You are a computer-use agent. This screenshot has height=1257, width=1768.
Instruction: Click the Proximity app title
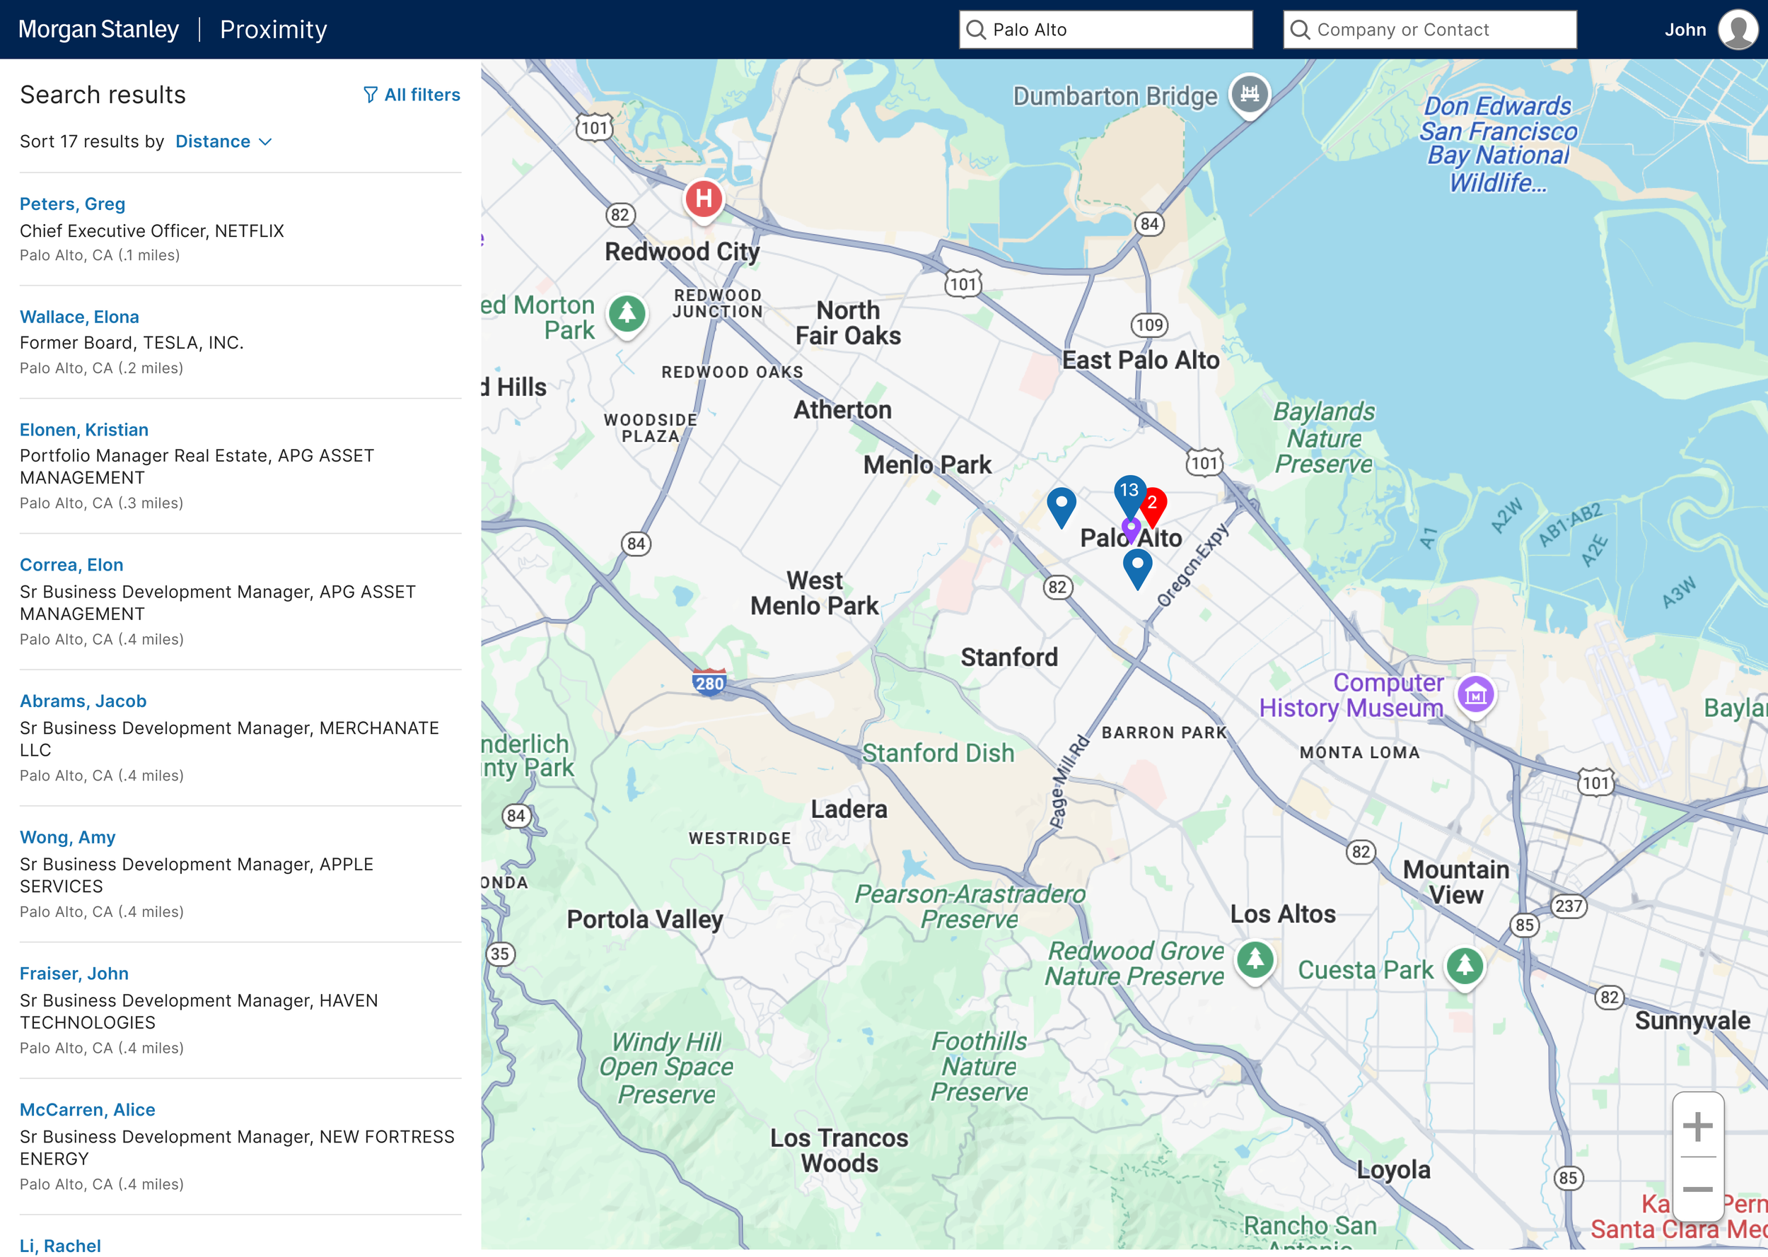point(273,30)
